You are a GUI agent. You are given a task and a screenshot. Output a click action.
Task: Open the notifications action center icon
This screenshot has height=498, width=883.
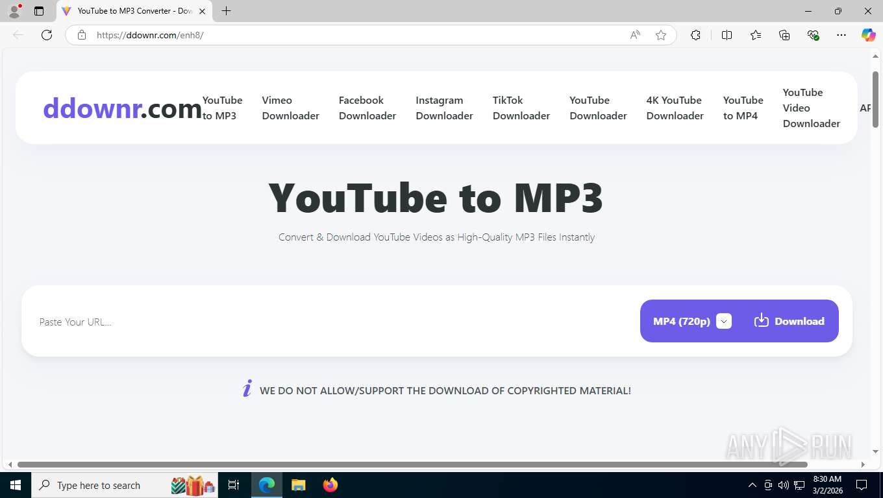click(x=862, y=485)
